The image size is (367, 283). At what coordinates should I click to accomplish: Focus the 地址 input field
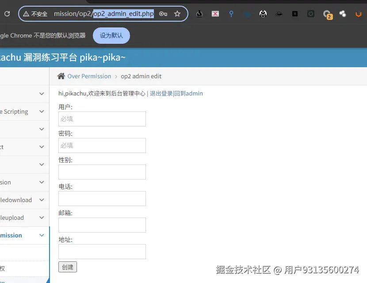[102, 252]
